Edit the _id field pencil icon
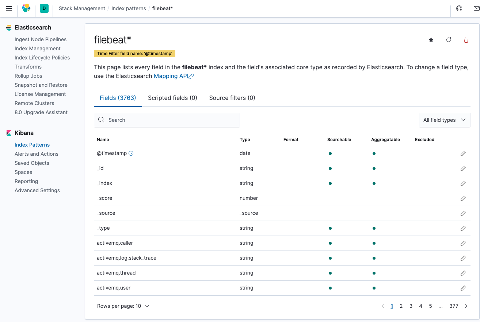This screenshot has height=322, width=480. click(x=463, y=168)
